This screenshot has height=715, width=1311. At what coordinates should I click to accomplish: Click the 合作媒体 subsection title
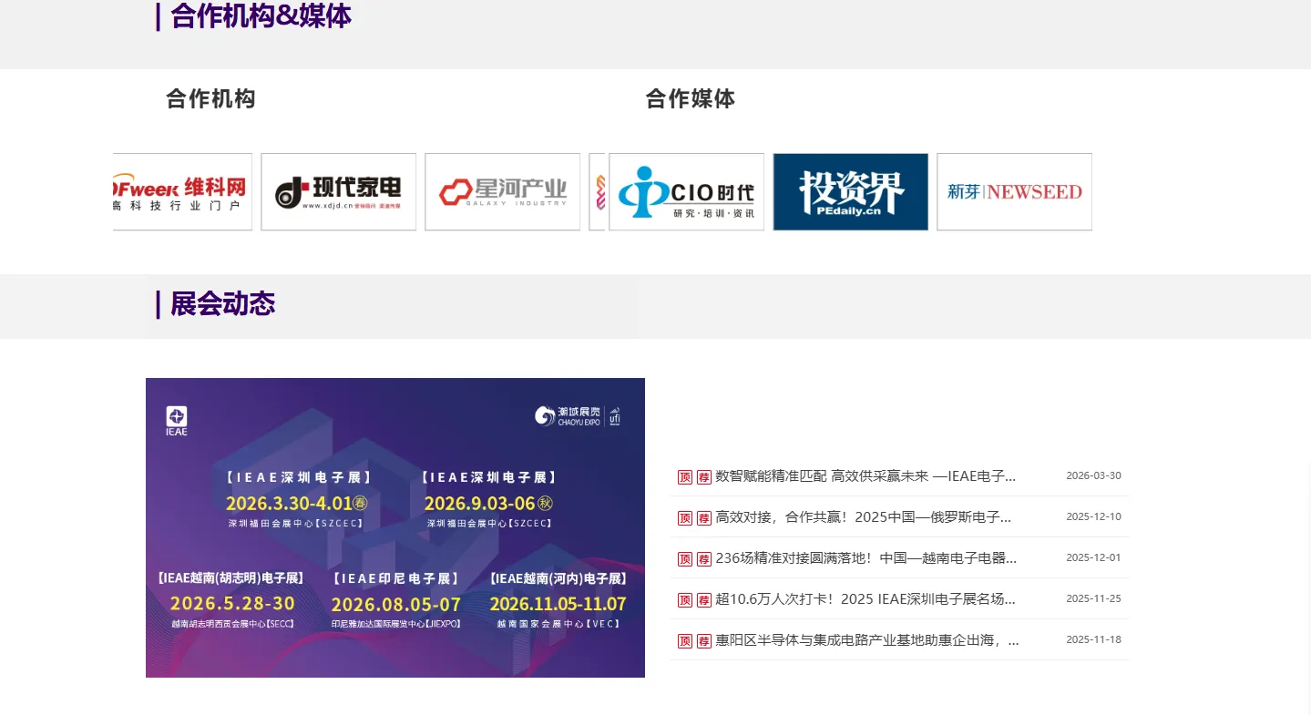(691, 98)
